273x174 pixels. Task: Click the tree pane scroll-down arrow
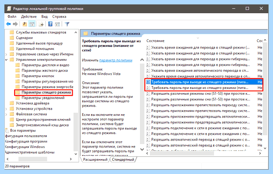(x=76, y=154)
